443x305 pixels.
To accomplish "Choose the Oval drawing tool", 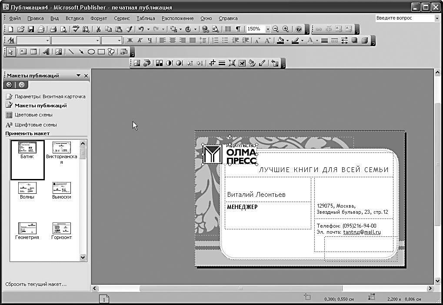I will click(91, 52).
